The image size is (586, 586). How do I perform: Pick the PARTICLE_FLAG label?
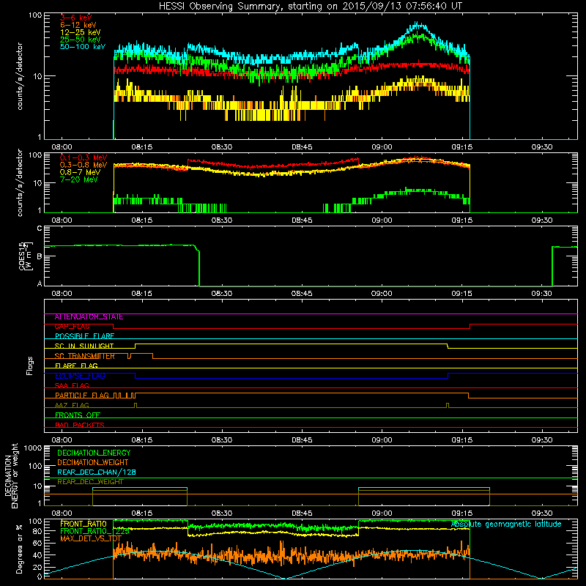[x=82, y=396]
